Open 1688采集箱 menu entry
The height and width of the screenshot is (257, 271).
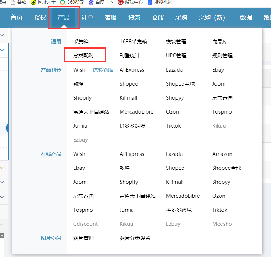(x=133, y=42)
